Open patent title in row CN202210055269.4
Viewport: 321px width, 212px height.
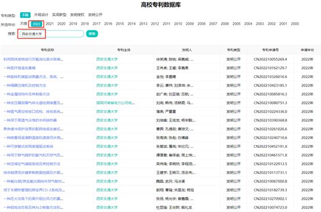click(x=34, y=59)
